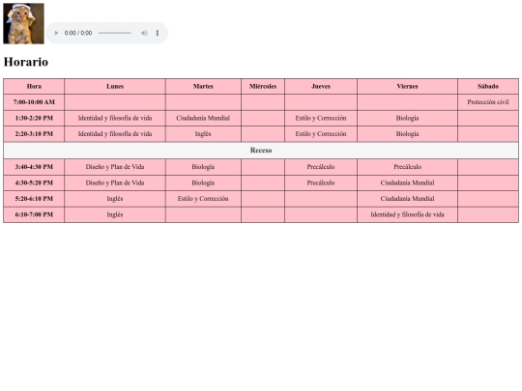Click the 6:10-7:00 PM time cell
522x391 pixels.
pyautogui.click(x=34, y=214)
